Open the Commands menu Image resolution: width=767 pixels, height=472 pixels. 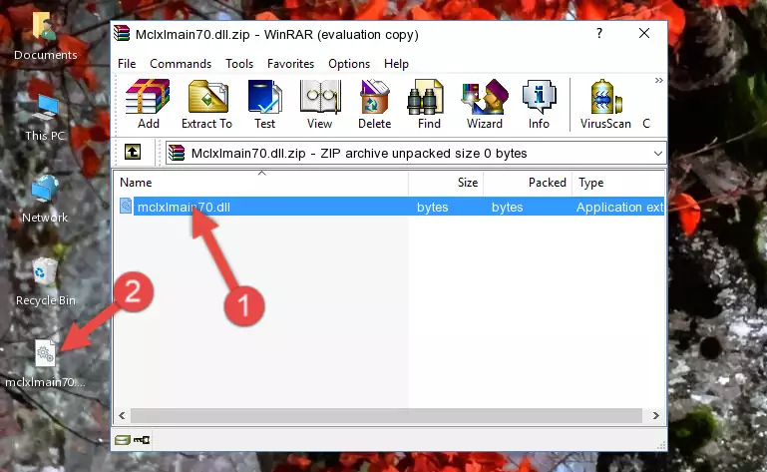[181, 64]
